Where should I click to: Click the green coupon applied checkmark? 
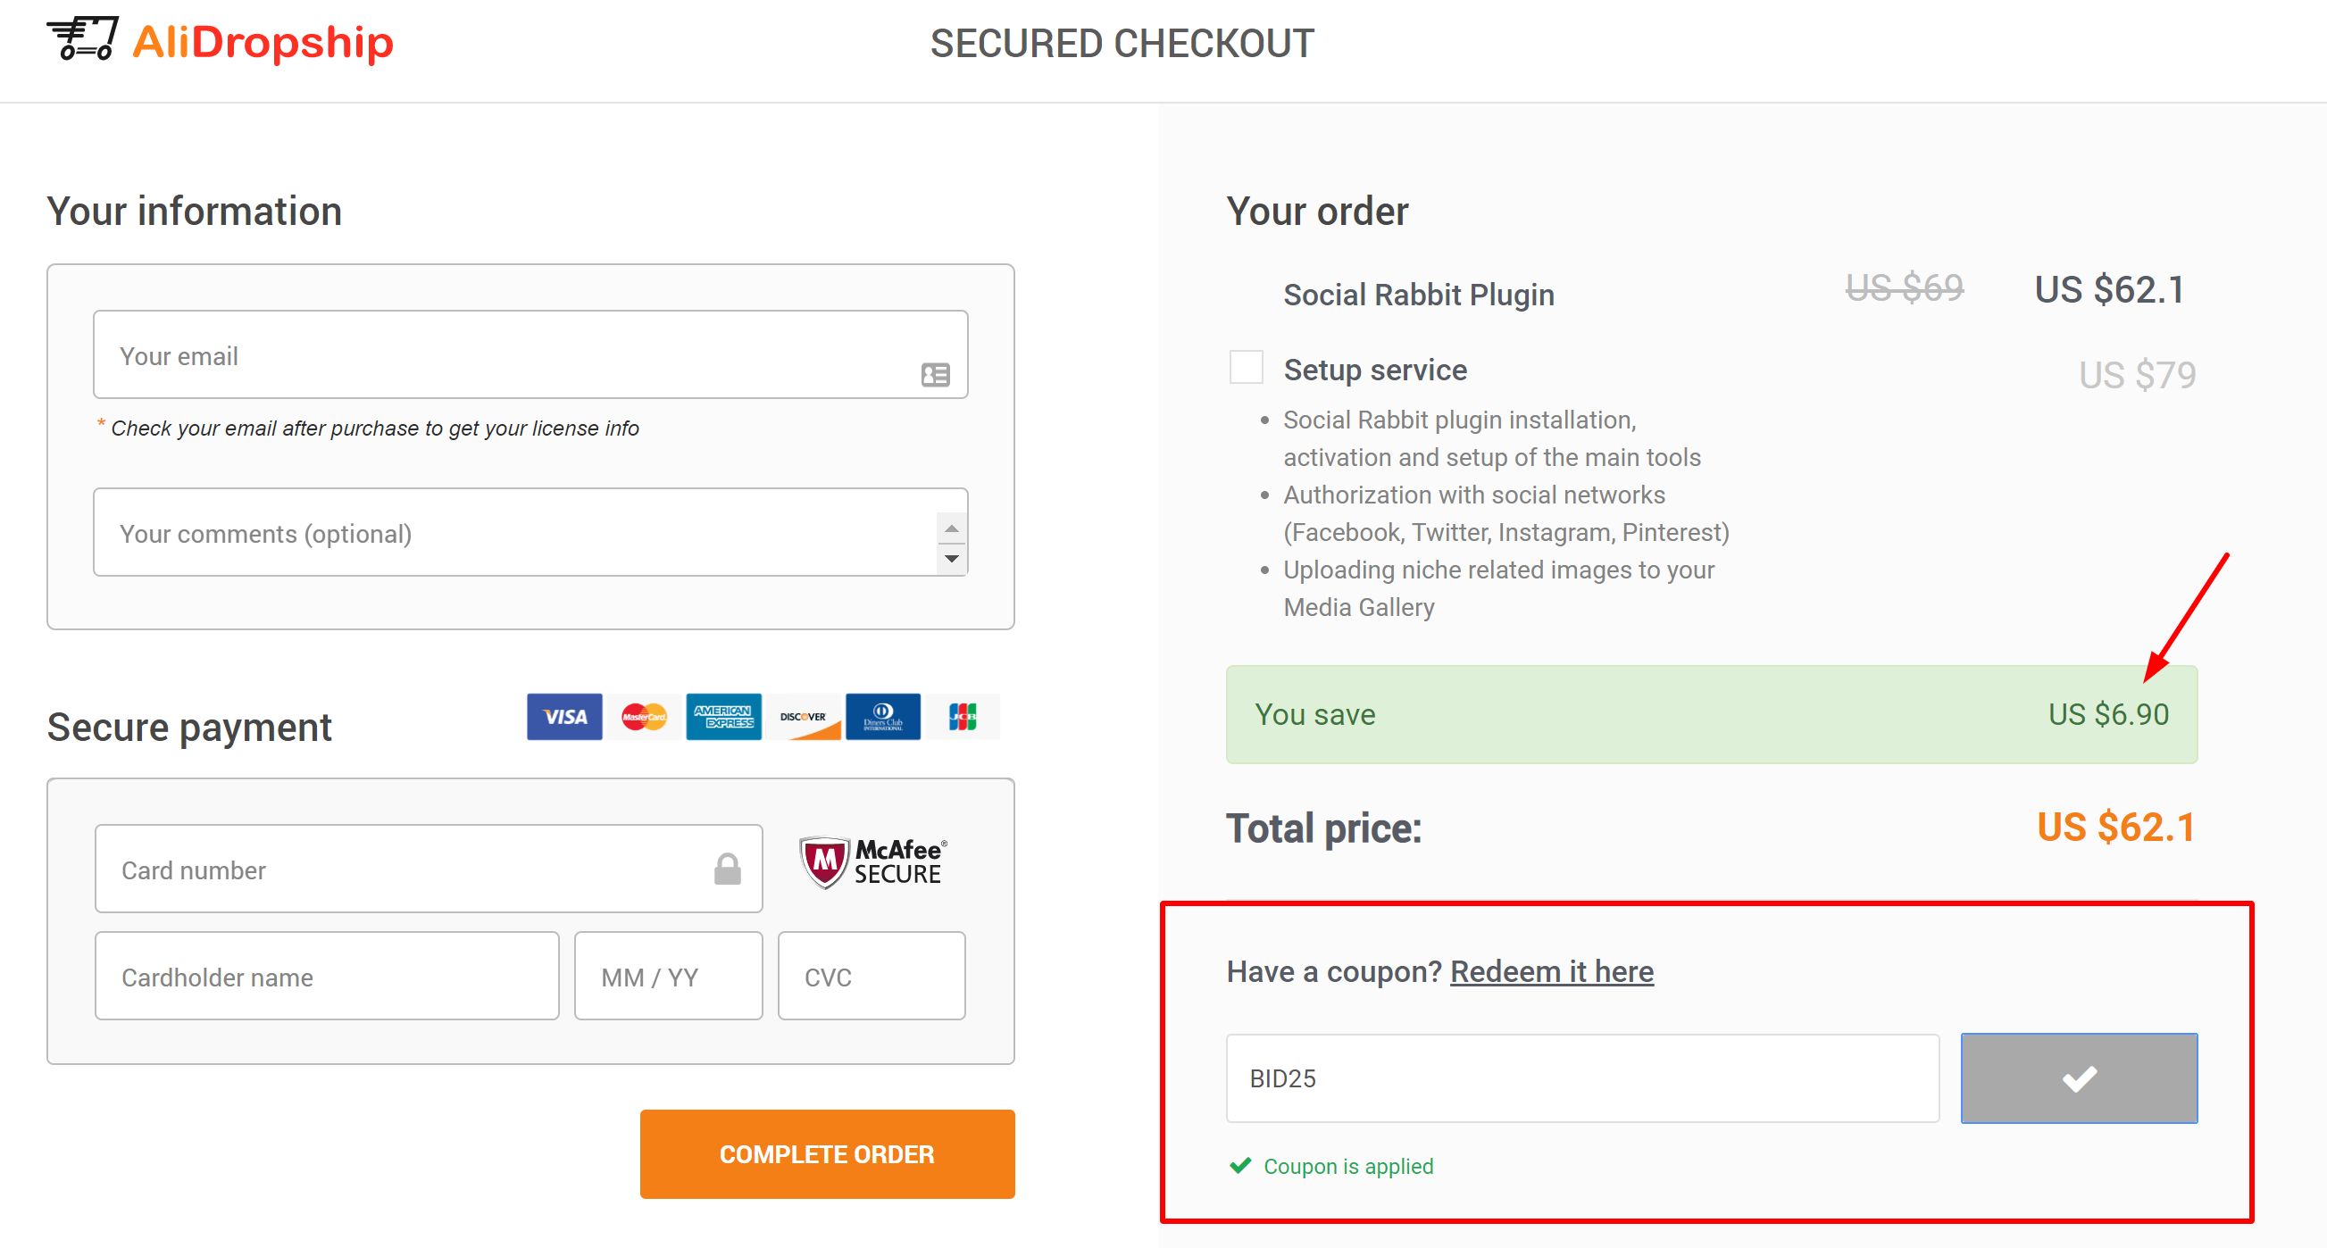pos(1241,1166)
